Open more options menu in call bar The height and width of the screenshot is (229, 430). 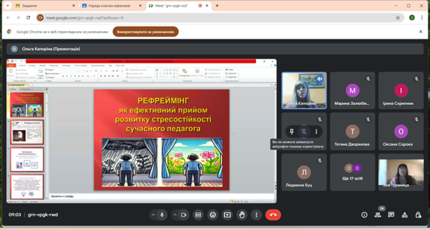click(256, 215)
